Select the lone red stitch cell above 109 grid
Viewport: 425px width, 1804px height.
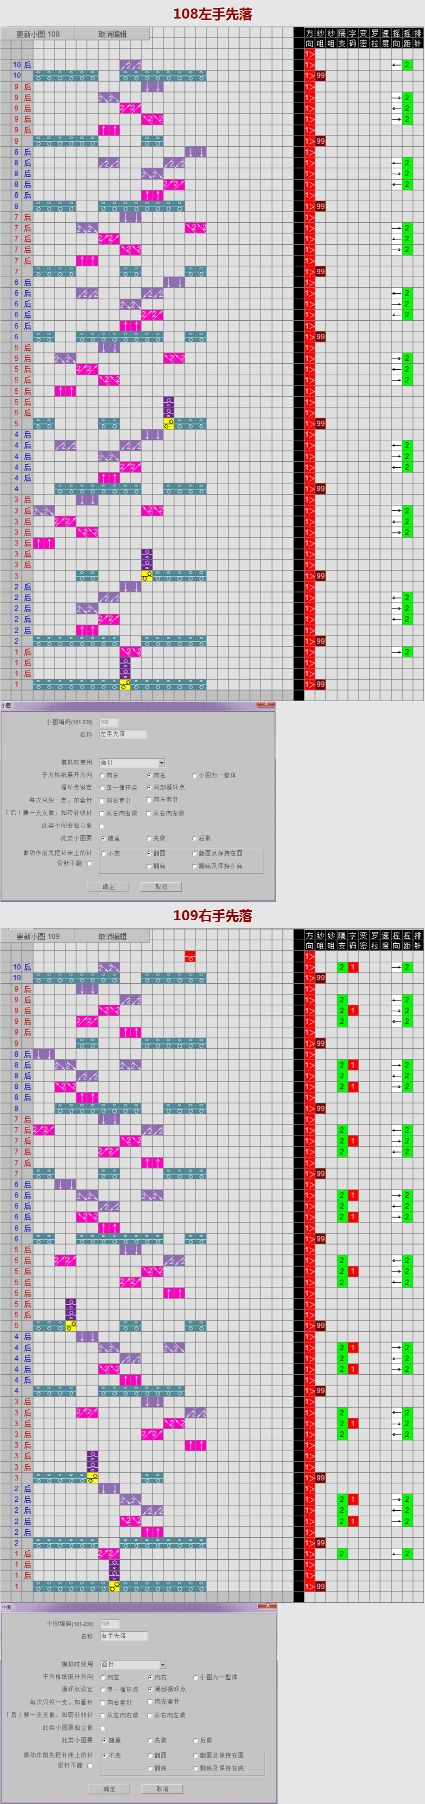pos(189,956)
